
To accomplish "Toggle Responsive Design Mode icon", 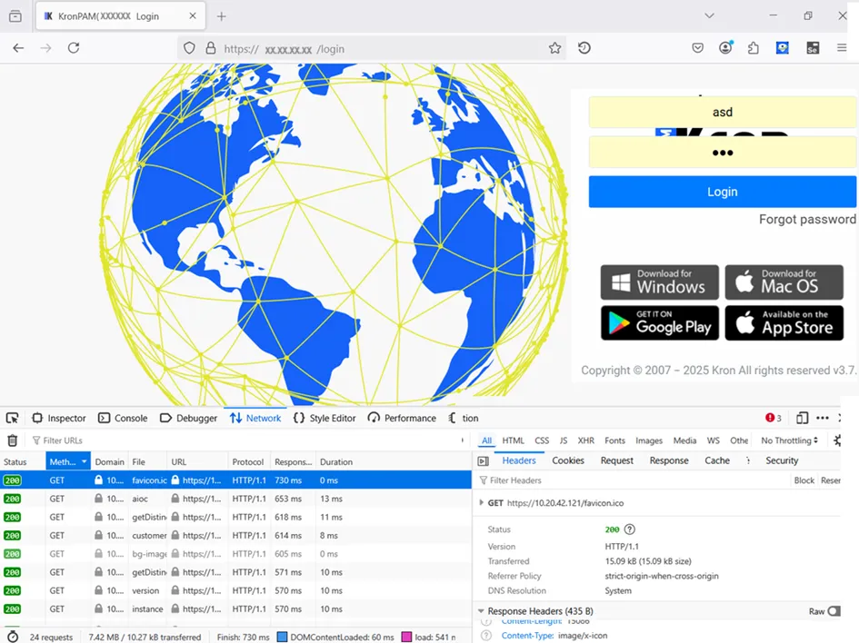I will coord(802,418).
